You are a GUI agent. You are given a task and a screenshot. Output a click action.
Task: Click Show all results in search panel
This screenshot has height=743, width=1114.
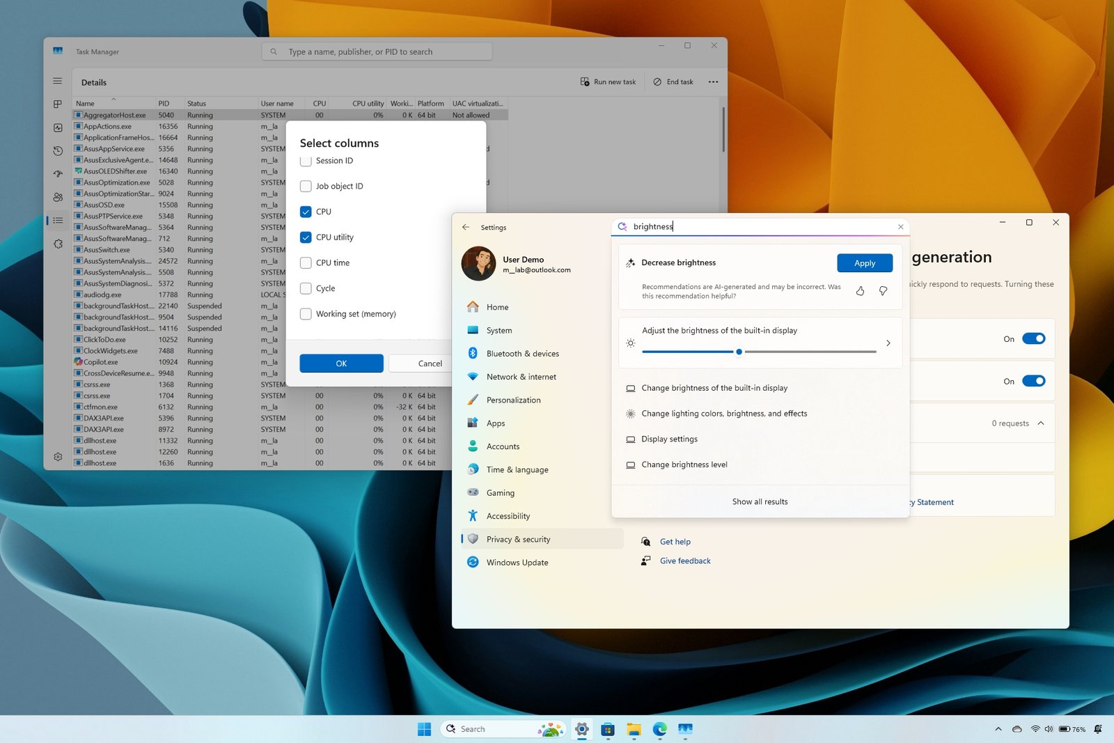coord(760,501)
